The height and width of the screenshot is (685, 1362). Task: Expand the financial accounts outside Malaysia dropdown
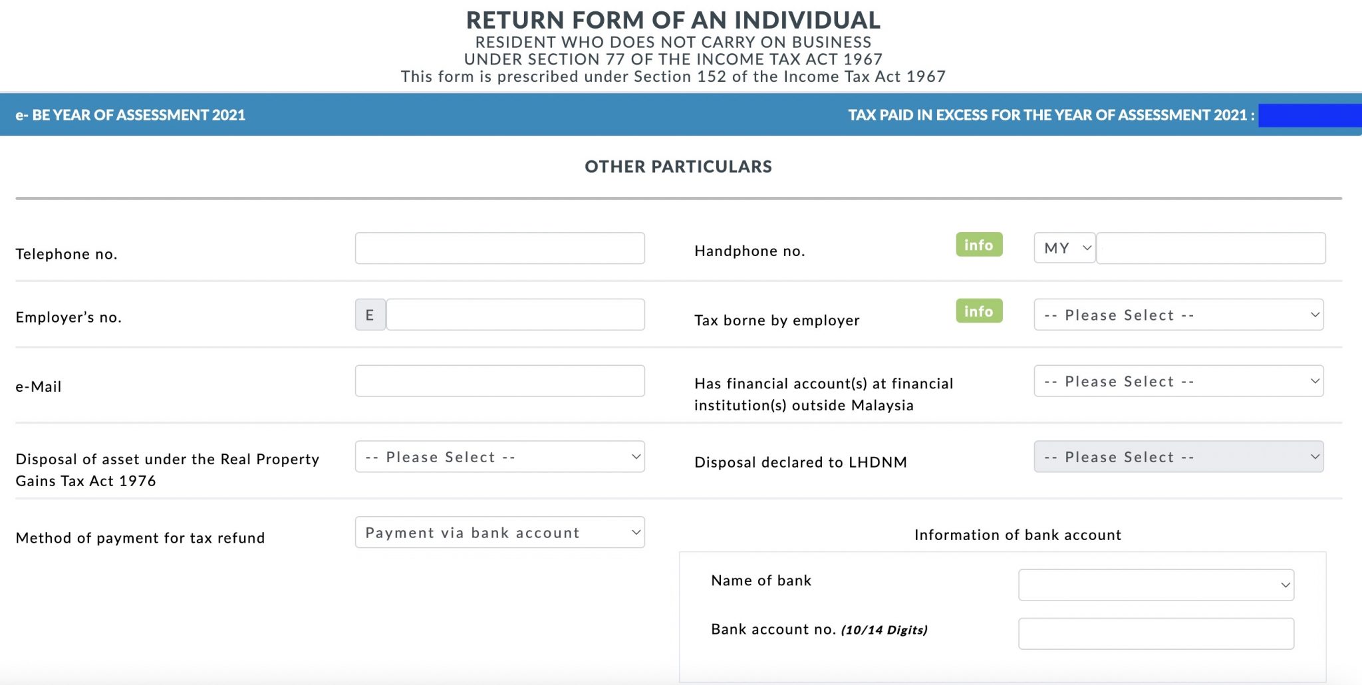pos(1178,380)
